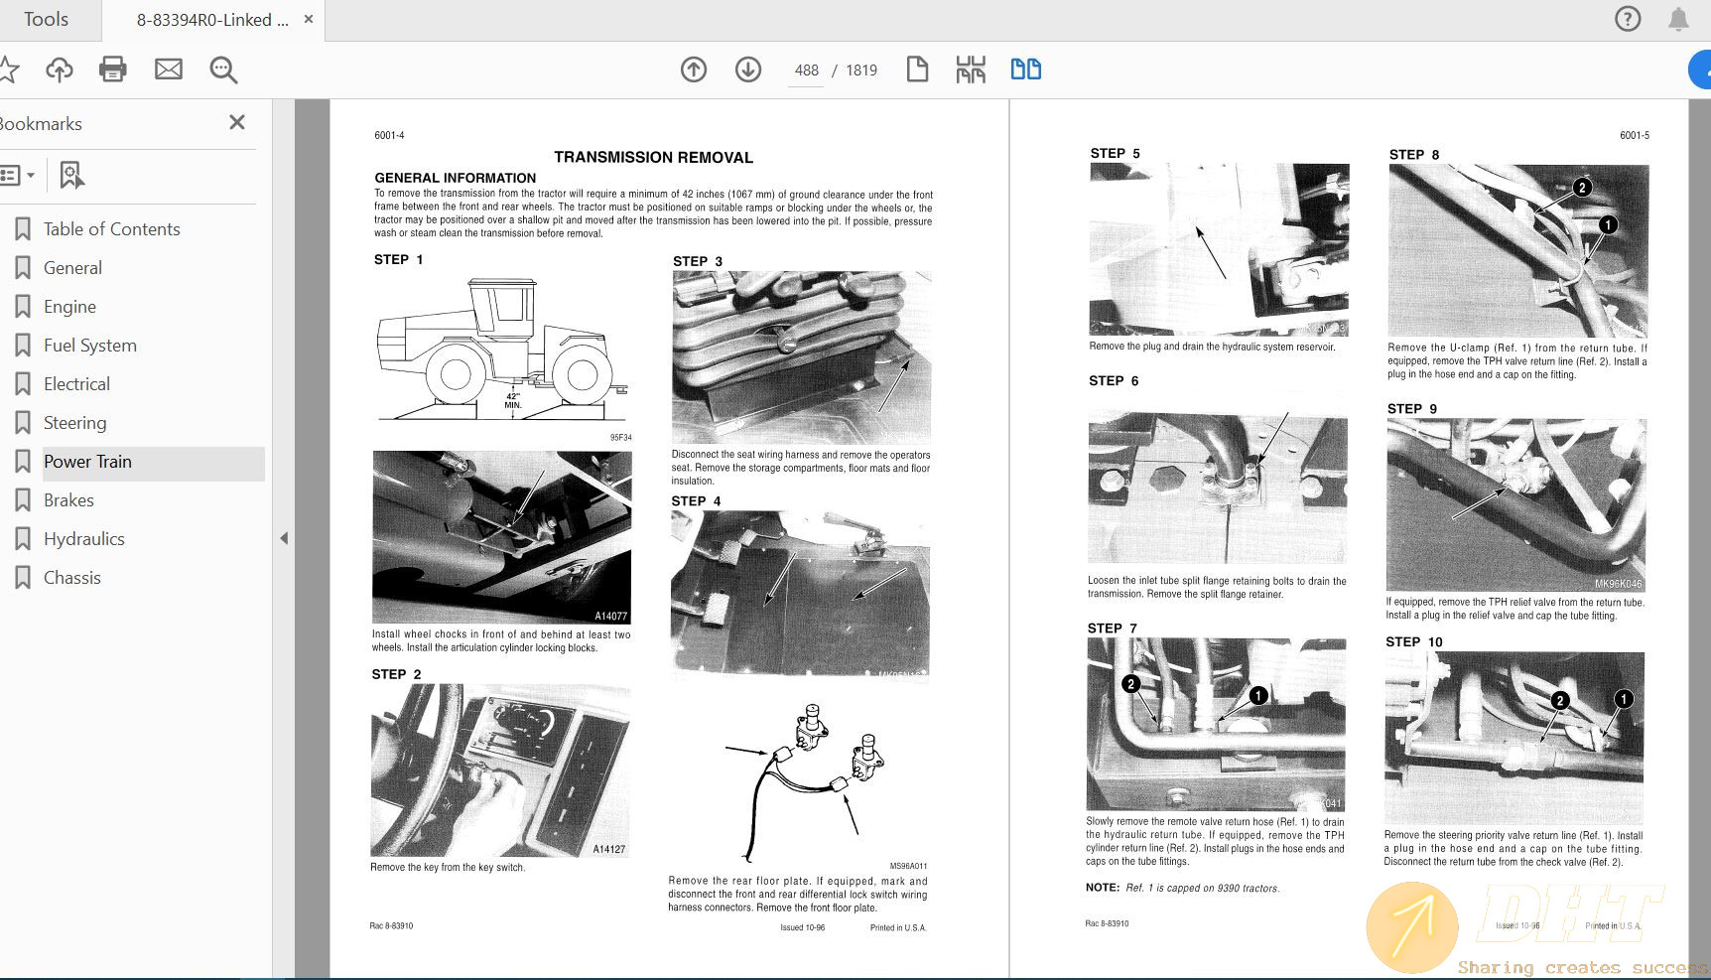Go to next page arrow button

pos(748,70)
